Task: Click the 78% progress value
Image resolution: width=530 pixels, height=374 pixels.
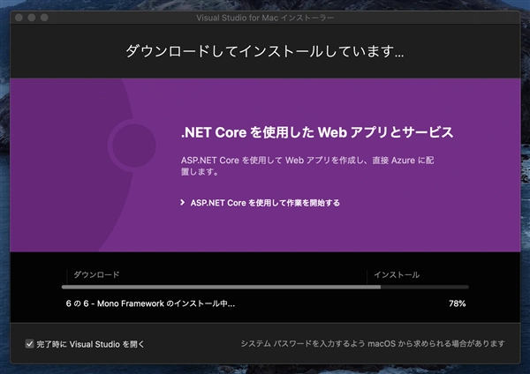Action: point(457,303)
